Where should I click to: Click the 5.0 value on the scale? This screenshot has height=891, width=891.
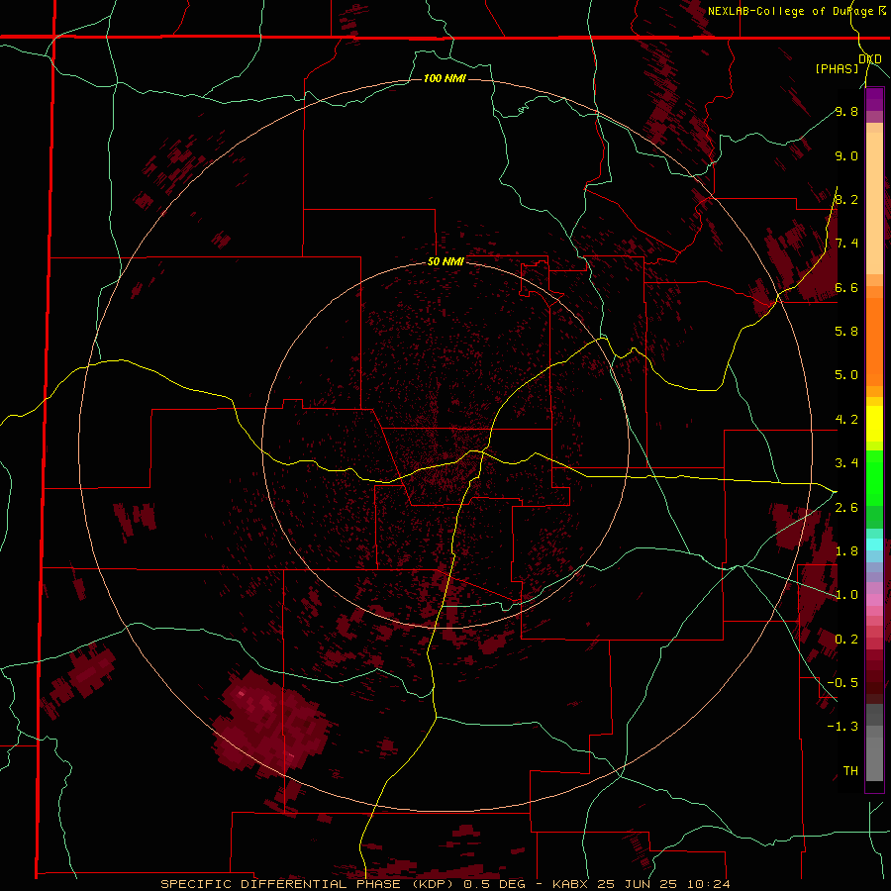click(x=846, y=375)
